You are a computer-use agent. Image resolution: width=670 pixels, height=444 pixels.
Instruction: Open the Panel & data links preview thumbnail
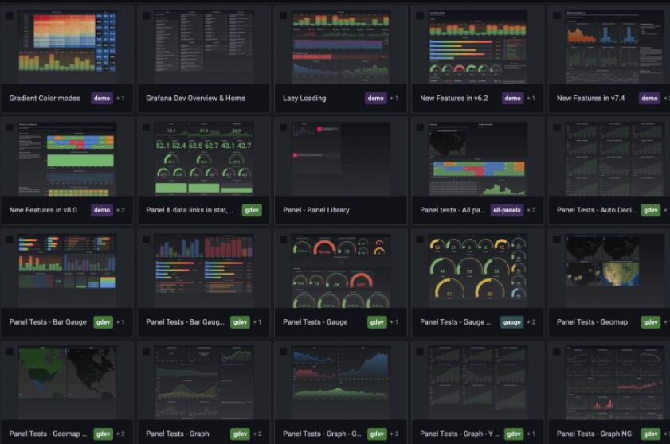point(204,159)
